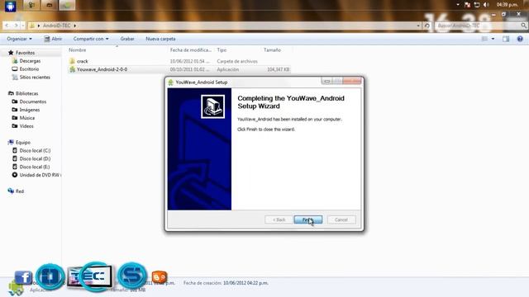The image size is (529, 297).
Task: Click Grabar in Explorer toolbar
Action: [127, 39]
